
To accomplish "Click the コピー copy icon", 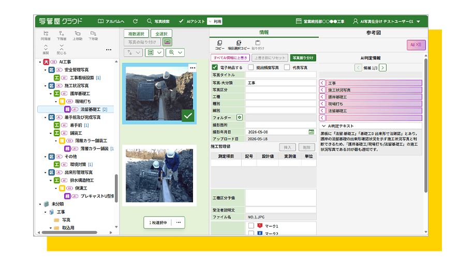I will click(220, 43).
